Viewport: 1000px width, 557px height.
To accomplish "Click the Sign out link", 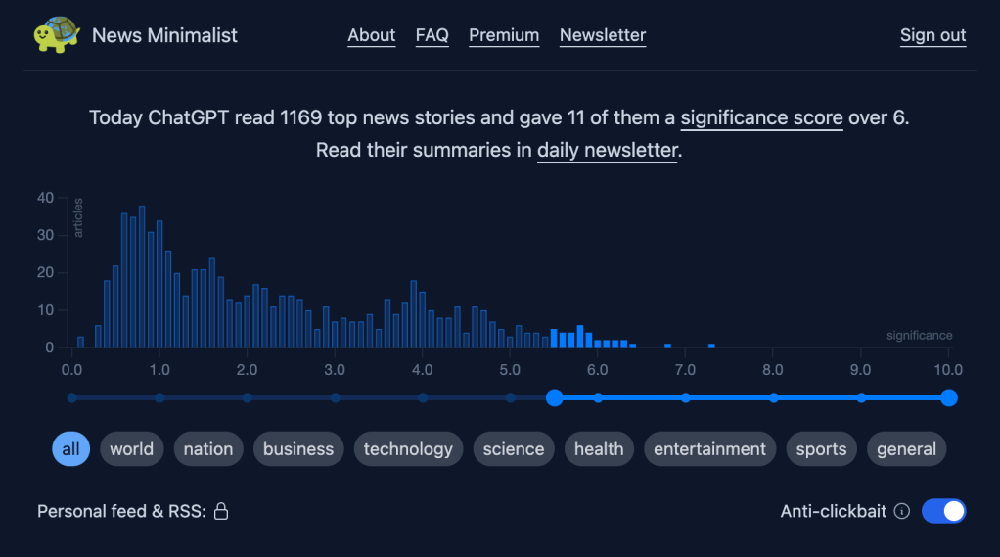I will coord(932,35).
